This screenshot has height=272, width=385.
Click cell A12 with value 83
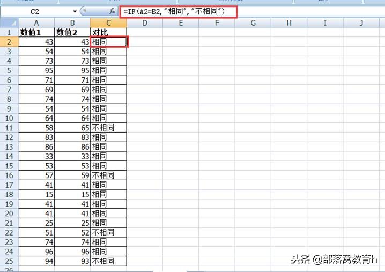[36, 137]
